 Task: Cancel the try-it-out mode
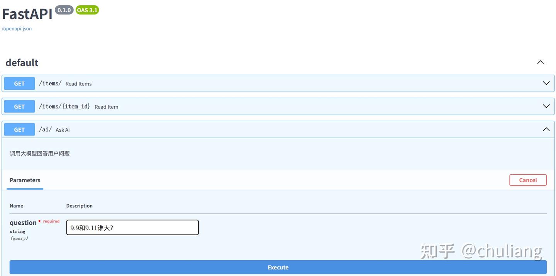coord(528,180)
